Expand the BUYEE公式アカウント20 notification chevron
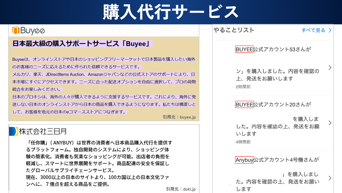 click(x=330, y=123)
